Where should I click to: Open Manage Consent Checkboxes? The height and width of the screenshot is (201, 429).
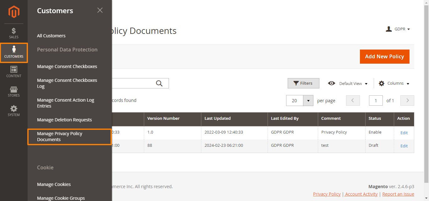point(67,66)
